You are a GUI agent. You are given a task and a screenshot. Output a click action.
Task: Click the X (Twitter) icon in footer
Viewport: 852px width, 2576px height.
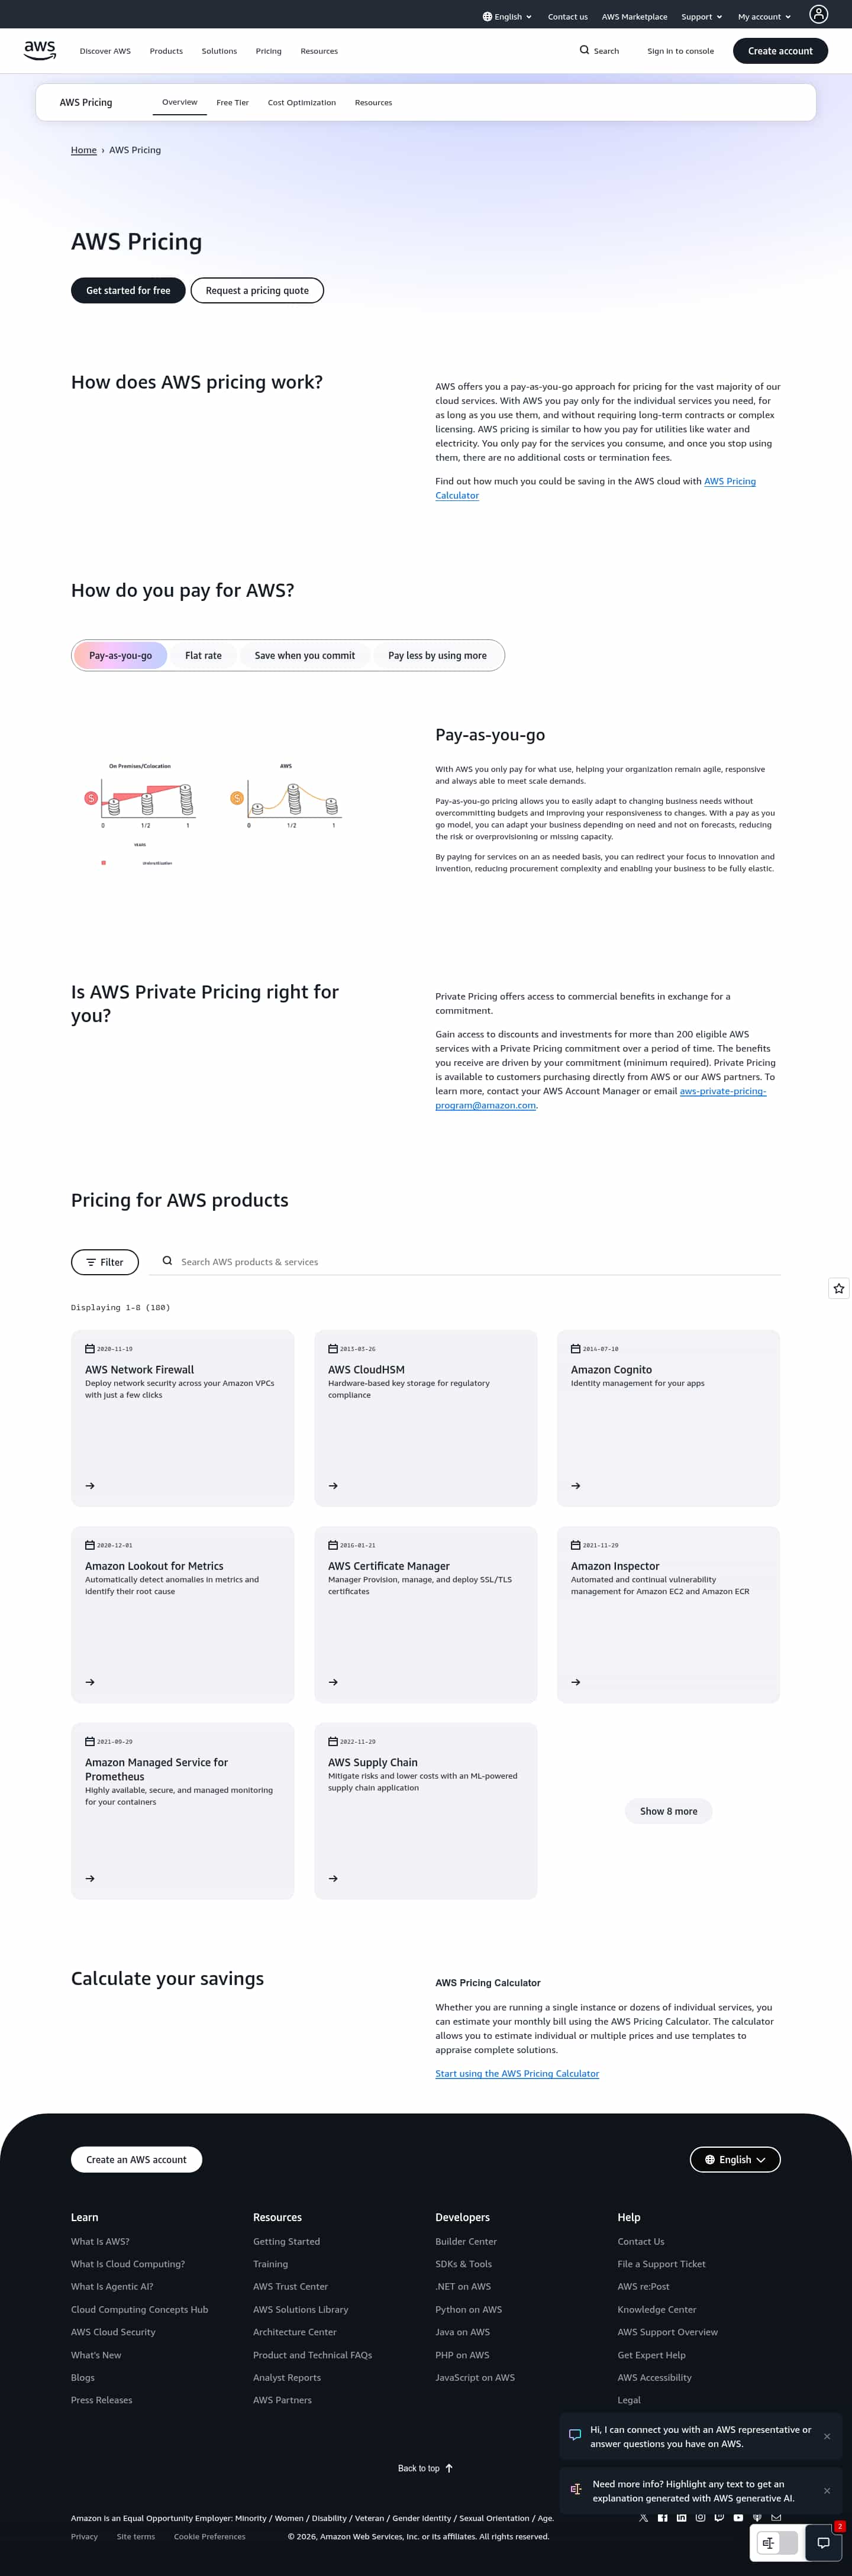click(643, 2517)
